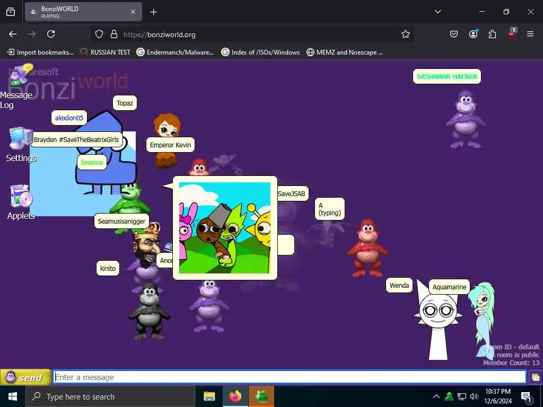543x407 pixels.
Task: Open a new tab with plus
Action: click(153, 12)
